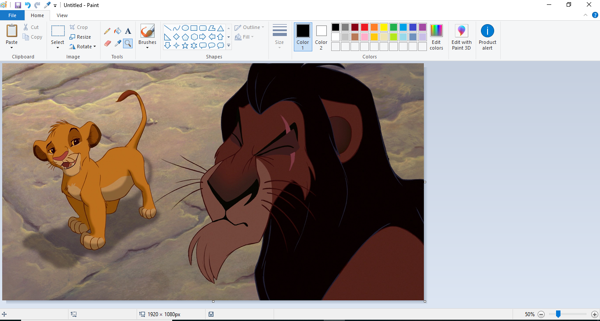This screenshot has width=600, height=321.
Task: Select the Text tool
Action: coord(128,31)
